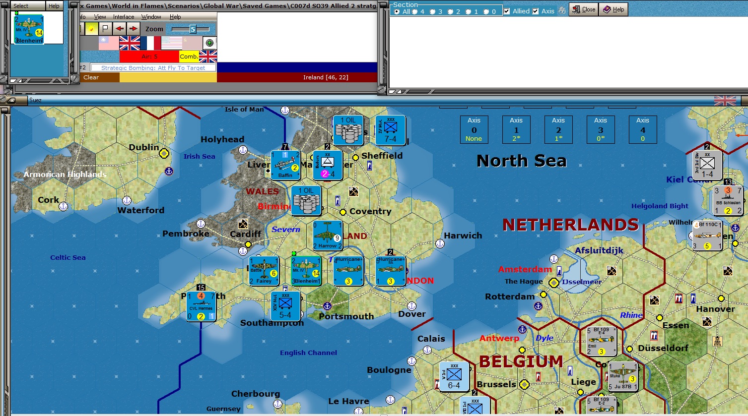The width and height of the screenshot is (748, 416).
Task: Click the Dublin city marker
Action: pyautogui.click(x=164, y=154)
